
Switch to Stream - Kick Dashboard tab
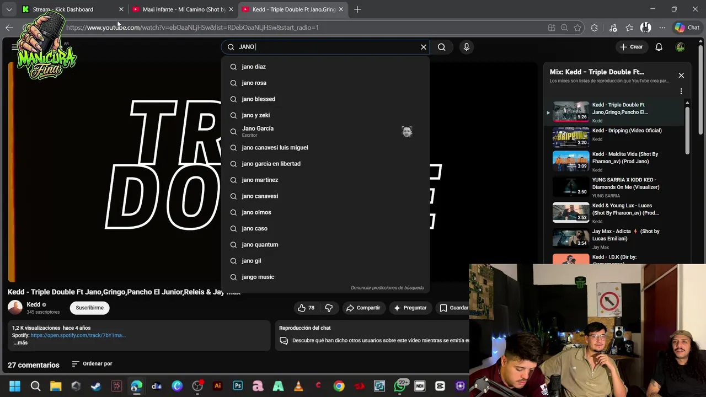tap(72, 9)
